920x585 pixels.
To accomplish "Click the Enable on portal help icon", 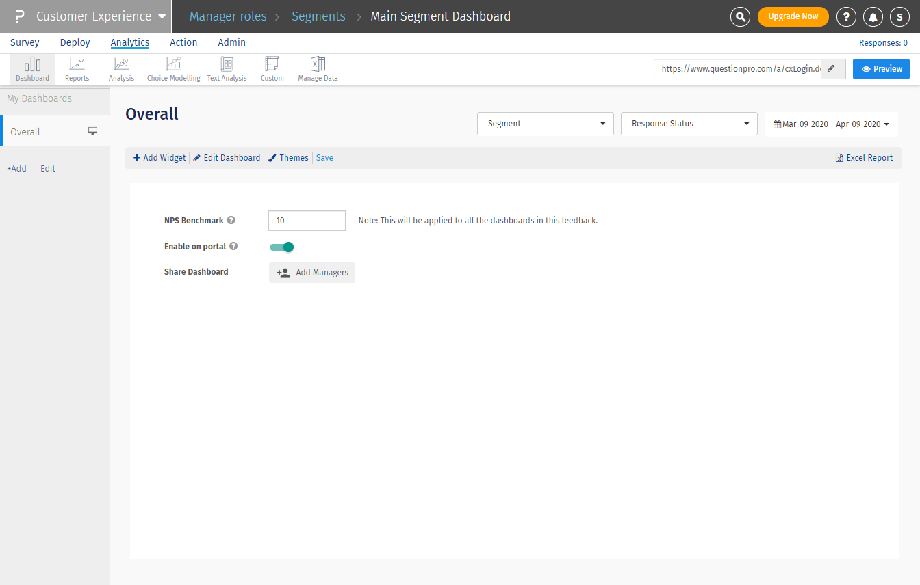I will 233,247.
